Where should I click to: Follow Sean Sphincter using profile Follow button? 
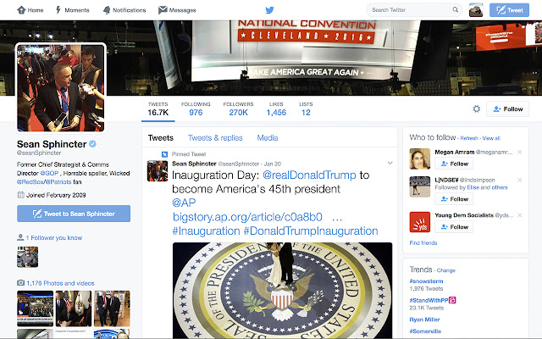[x=508, y=108]
